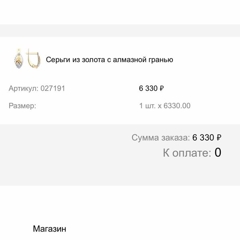The image size is (240, 240).
Task: Click the order total 6 330 ₽
Action: (x=207, y=138)
